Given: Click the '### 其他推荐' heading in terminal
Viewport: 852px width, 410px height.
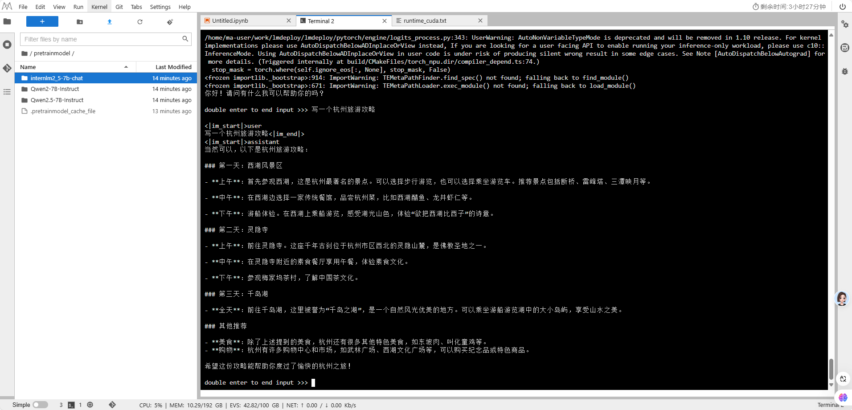Looking at the screenshot, I should point(225,326).
